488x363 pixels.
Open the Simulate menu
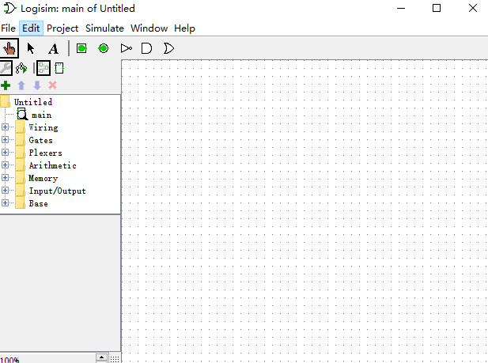click(x=104, y=28)
